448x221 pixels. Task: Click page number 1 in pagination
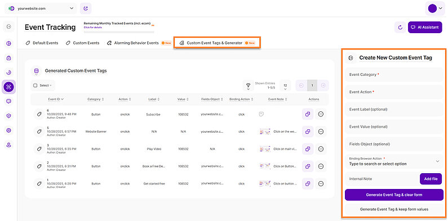point(312,85)
